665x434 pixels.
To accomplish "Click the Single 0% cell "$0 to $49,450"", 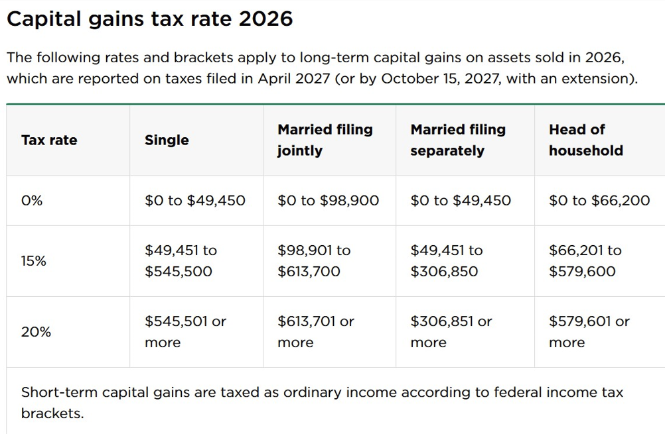I will (195, 200).
